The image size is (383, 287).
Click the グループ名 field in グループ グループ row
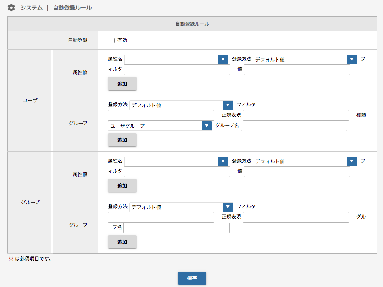pos(177,228)
